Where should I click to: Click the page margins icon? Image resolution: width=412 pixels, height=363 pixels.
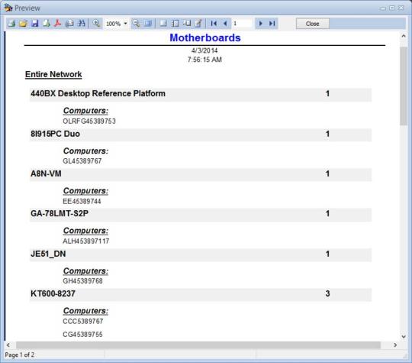175,24
